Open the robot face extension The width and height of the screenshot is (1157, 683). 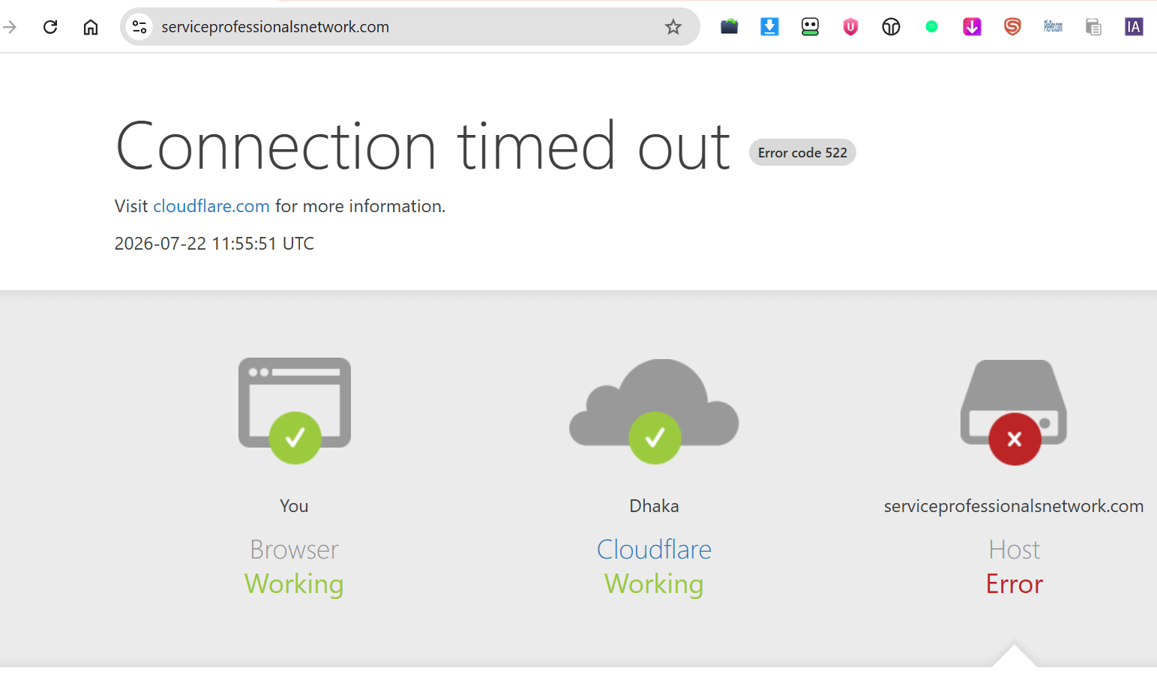811,27
